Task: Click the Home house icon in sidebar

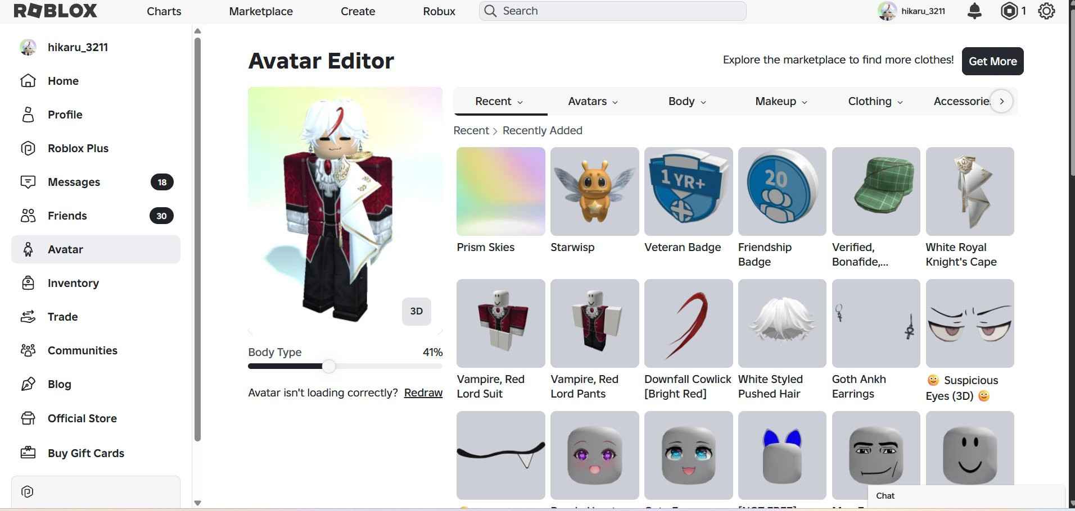Action: pos(28,81)
